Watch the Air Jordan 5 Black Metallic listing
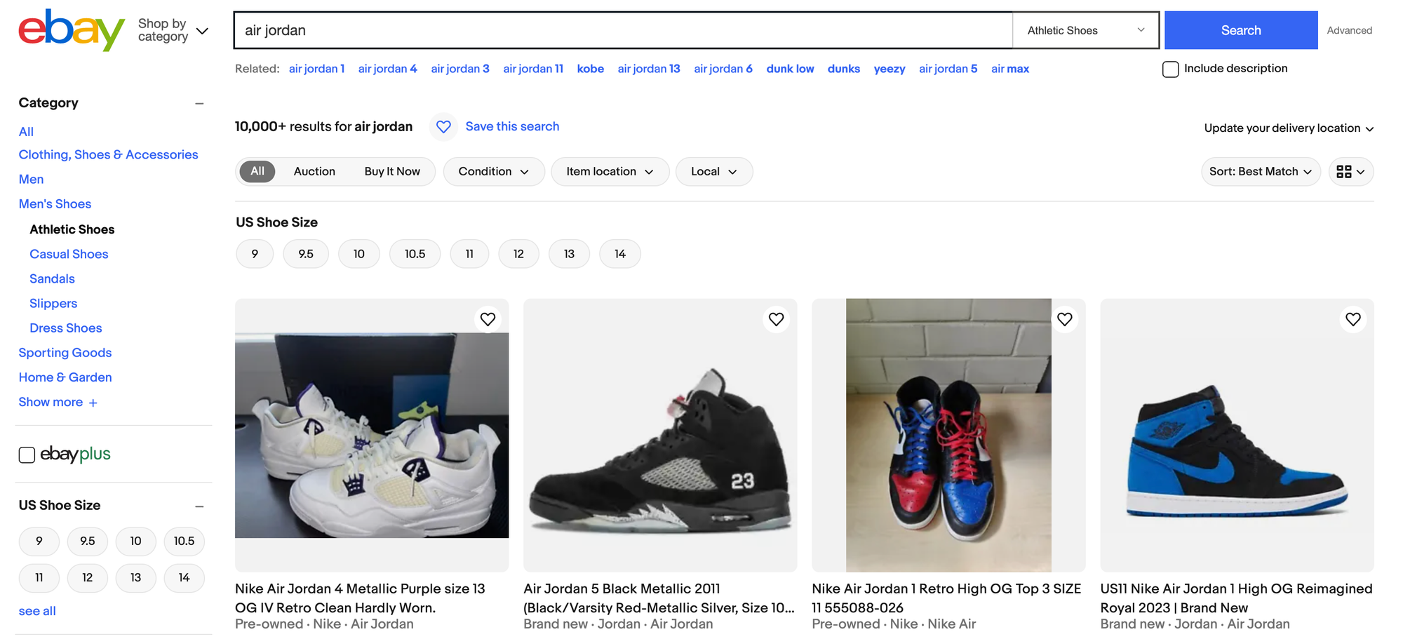1403x639 pixels. pos(776,319)
